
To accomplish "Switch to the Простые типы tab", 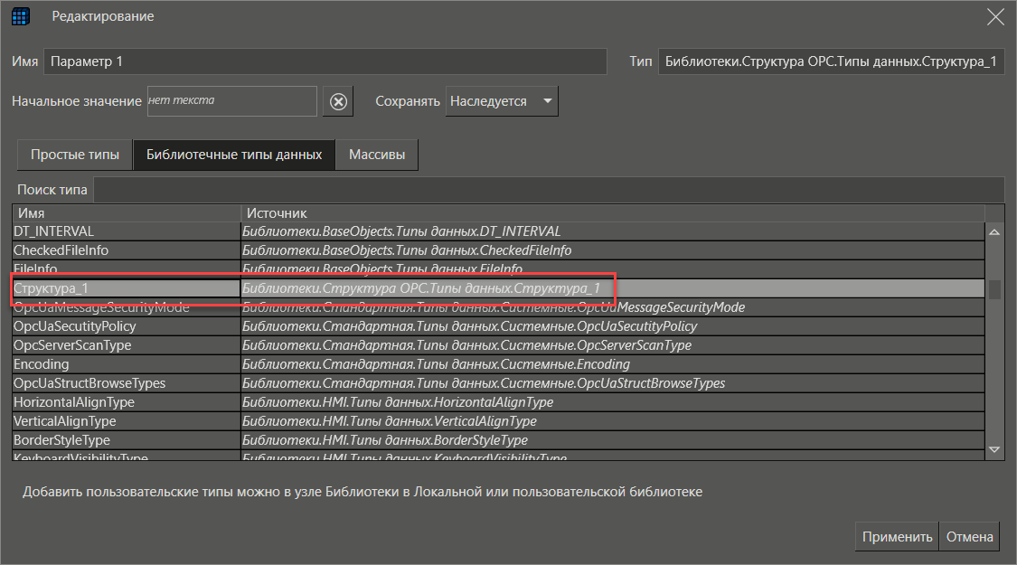I will pos(75,155).
